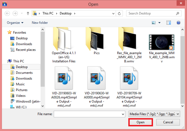This screenshot has height=131, width=187.
Task: Open Desktop under Favorites
Action: pos(22,38)
